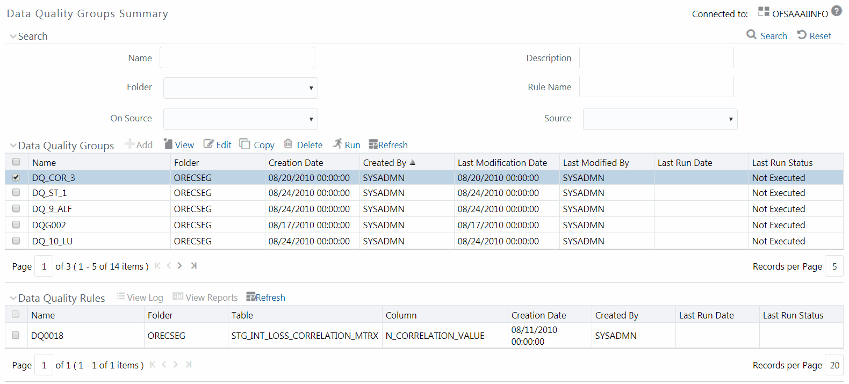The image size is (849, 384).
Task: Click the OFSAAAIINFO infodom grid icon
Action: tap(764, 11)
